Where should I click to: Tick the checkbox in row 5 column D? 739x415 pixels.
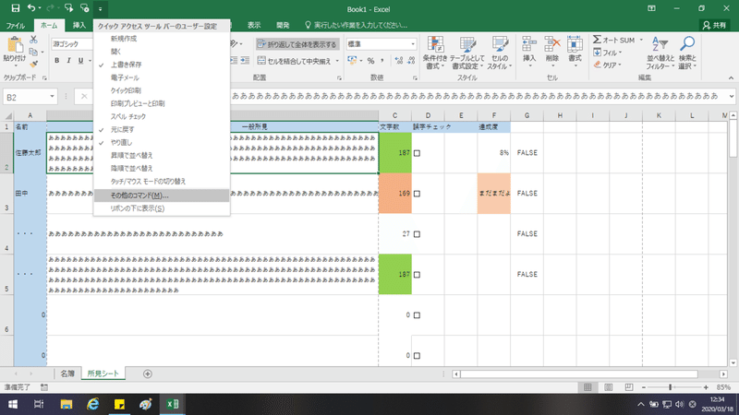(417, 274)
